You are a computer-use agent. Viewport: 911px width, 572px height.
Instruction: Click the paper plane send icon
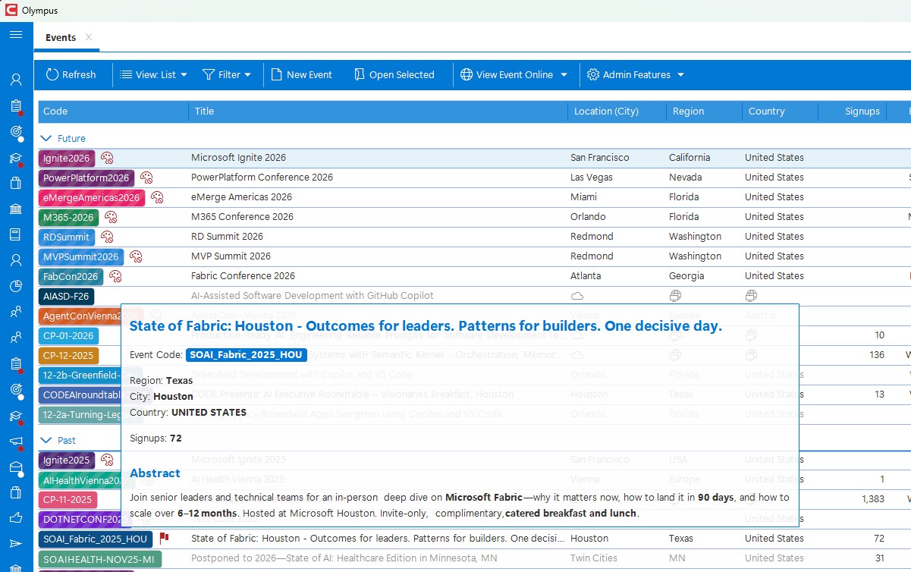(16, 544)
